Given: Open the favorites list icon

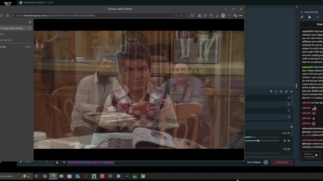Looking at the screenshot, I should (x=205, y=16).
